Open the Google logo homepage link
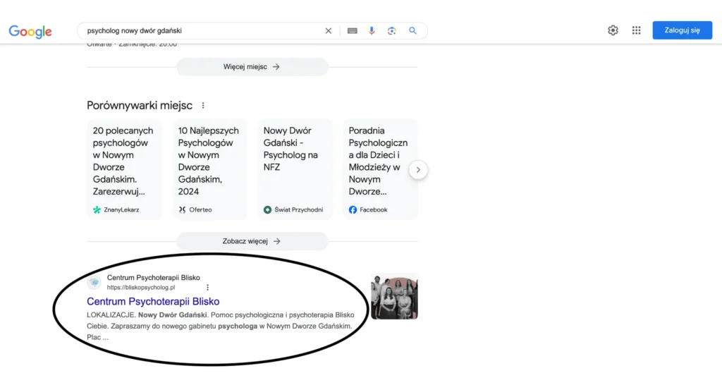Screen dimensions: 722x385 [30, 31]
